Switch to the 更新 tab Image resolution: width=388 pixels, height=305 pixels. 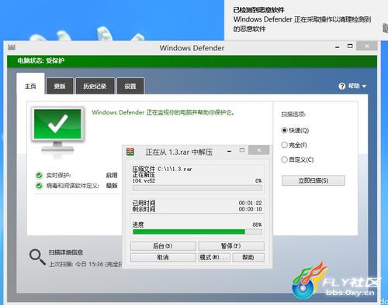pos(60,86)
